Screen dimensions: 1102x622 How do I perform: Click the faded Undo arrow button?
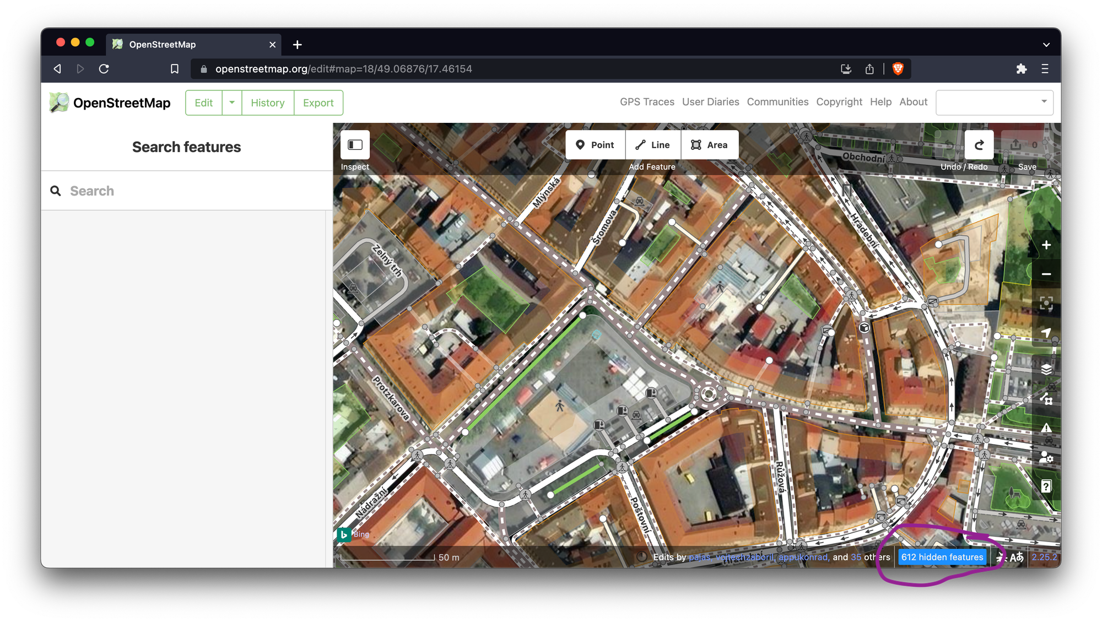(x=949, y=145)
